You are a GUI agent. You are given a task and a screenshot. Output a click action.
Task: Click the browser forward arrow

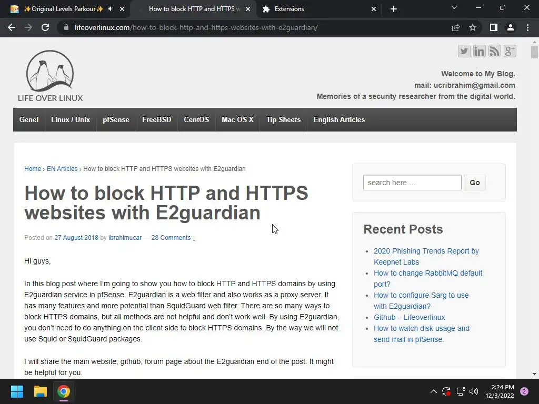tap(28, 27)
